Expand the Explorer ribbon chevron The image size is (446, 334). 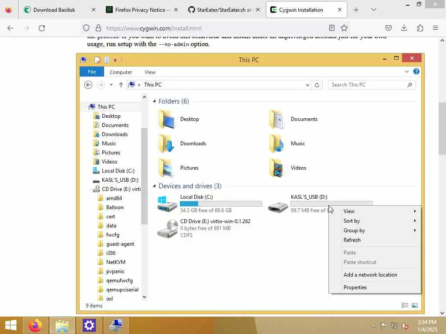click(406, 72)
